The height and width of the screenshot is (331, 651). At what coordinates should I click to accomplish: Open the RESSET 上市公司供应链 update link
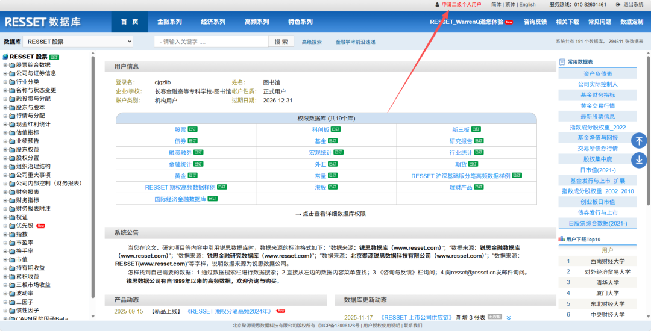pyautogui.click(x=417, y=317)
